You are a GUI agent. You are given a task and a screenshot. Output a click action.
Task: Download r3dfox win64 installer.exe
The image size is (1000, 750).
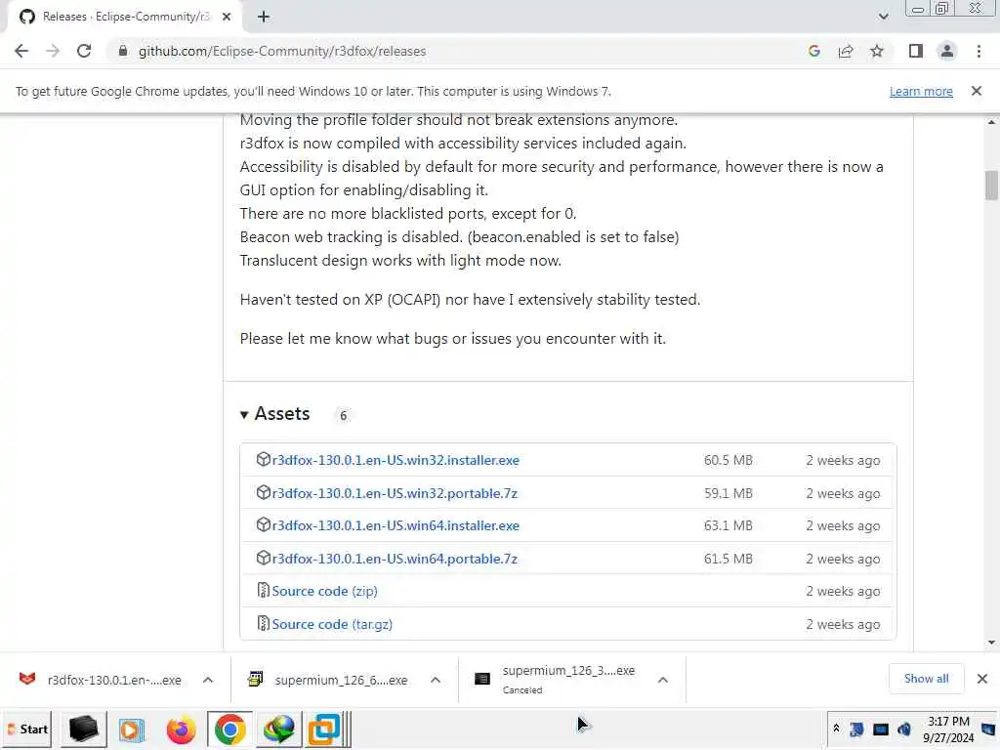[396, 525]
